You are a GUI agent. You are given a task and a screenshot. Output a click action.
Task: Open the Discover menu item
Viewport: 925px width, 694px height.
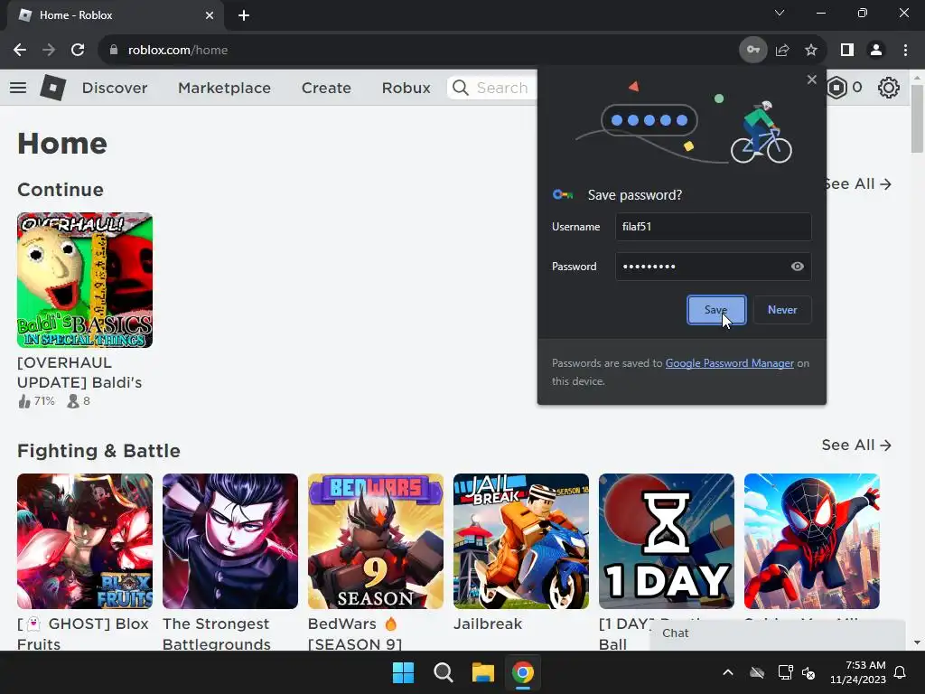(115, 88)
